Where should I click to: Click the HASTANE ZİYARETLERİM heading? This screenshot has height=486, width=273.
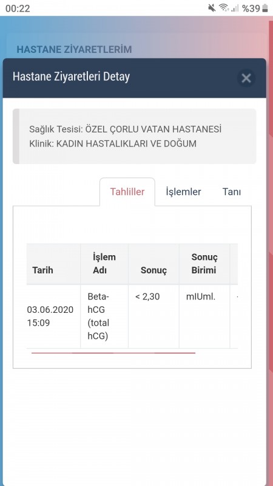point(74,50)
